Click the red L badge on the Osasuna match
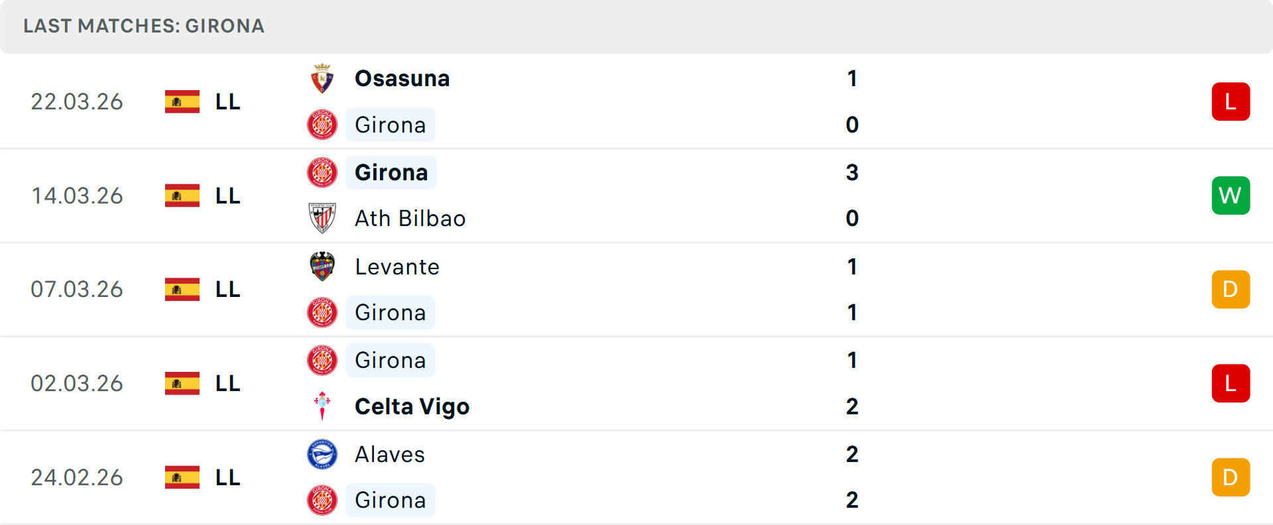The height and width of the screenshot is (525, 1273). click(1231, 101)
